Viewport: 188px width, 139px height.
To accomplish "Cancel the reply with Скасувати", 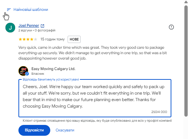I will tap(65, 130).
